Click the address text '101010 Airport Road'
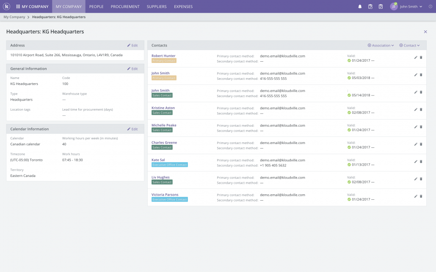 pos(66,55)
